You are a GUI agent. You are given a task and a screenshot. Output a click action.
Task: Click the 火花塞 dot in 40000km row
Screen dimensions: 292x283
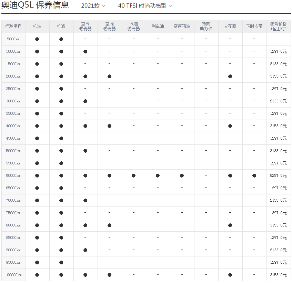pos(230,126)
